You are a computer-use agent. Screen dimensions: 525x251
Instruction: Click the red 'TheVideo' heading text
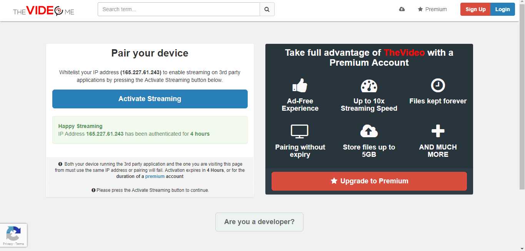click(x=404, y=53)
